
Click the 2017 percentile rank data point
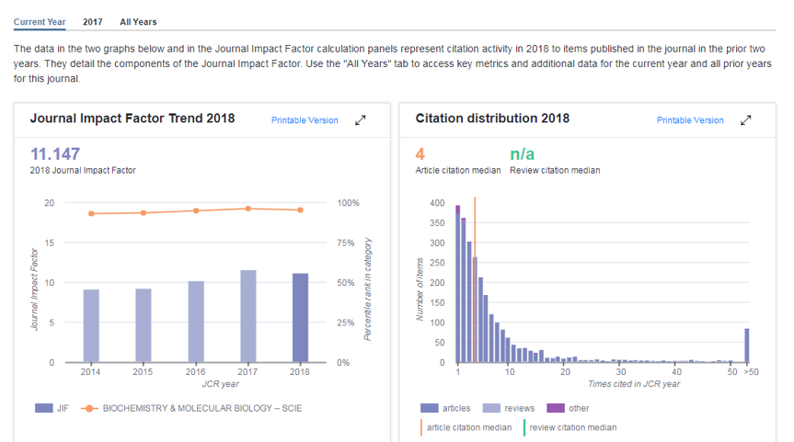pos(248,209)
